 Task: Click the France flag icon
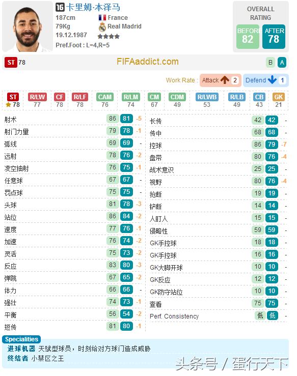click(x=102, y=17)
